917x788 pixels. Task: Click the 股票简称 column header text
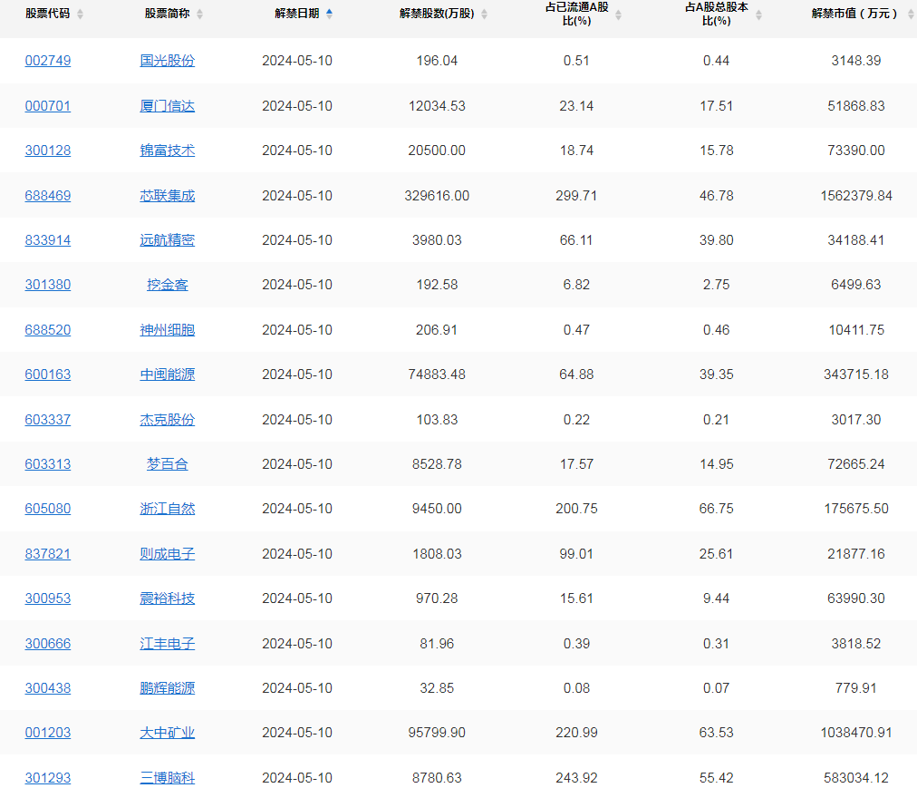click(x=168, y=14)
